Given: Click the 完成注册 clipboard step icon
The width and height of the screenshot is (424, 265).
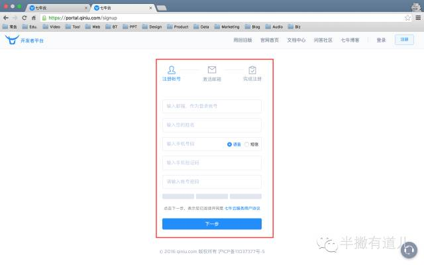Looking at the screenshot, I should [x=252, y=70].
